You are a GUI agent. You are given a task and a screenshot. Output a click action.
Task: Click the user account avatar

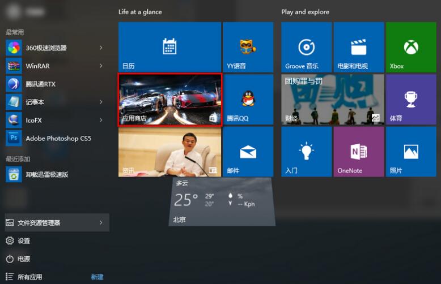pyautogui.click(x=13, y=11)
